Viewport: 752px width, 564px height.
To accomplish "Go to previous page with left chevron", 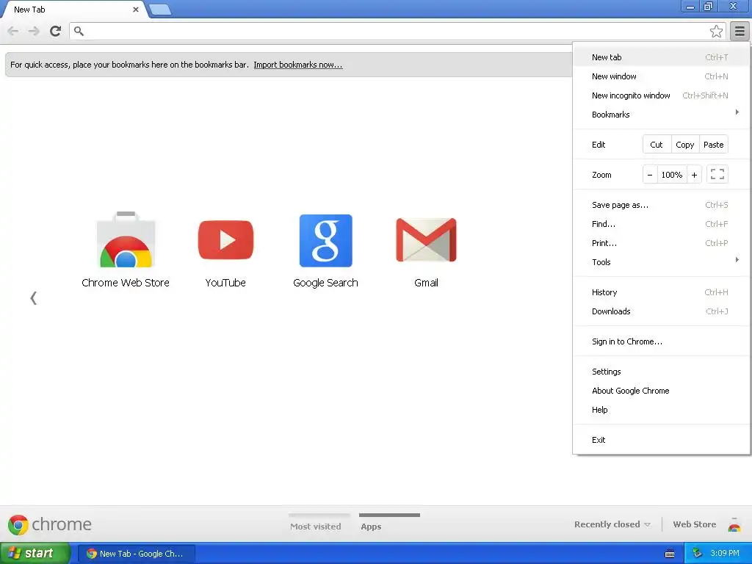I will (33, 298).
